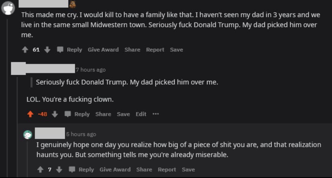Click the orange upvote arrow beside -48
Screen dimensions: 332x178
pos(30,114)
